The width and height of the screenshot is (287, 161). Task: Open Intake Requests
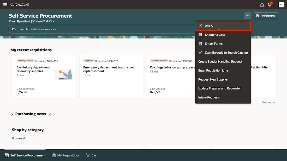point(223,97)
